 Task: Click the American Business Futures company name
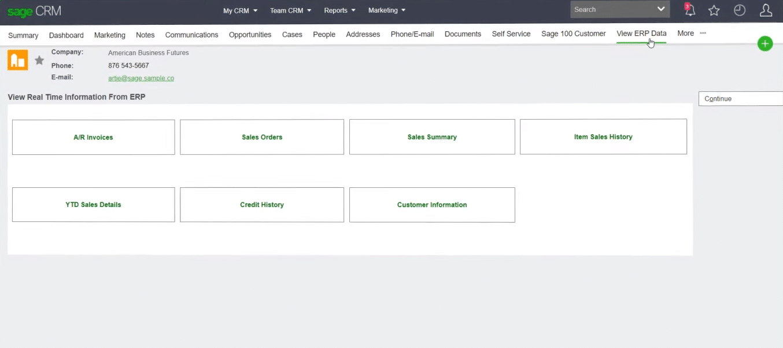(x=149, y=53)
